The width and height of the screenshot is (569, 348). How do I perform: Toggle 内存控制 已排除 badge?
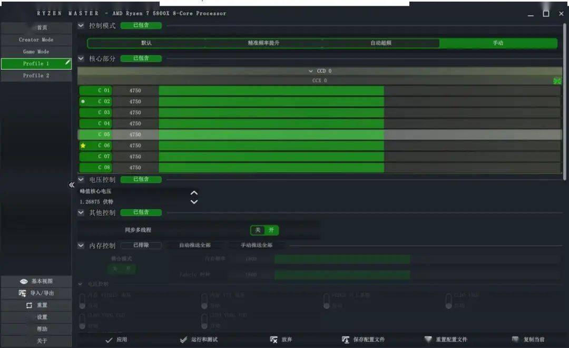[x=141, y=245]
